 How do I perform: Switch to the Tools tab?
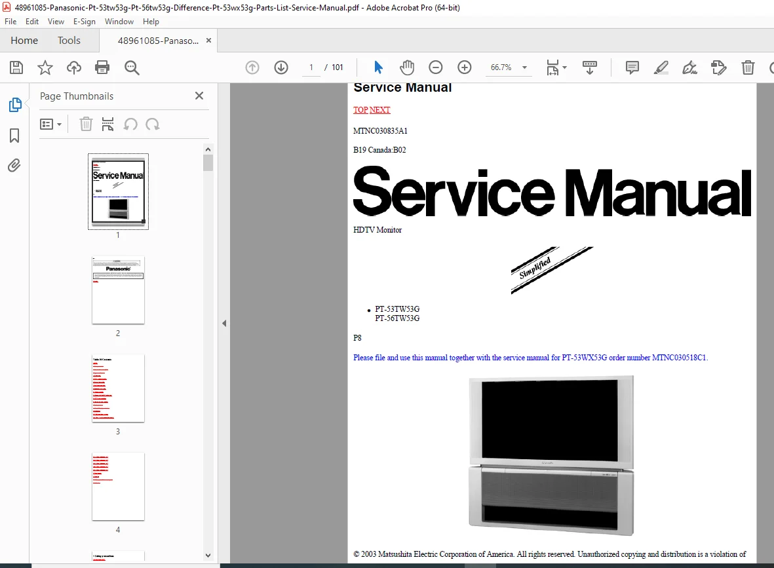click(x=69, y=41)
